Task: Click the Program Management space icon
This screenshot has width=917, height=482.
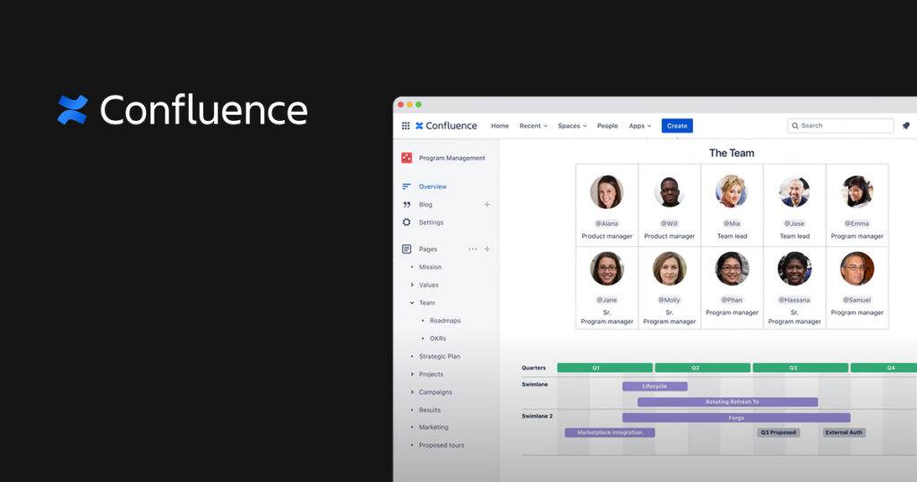Action: coord(407,158)
